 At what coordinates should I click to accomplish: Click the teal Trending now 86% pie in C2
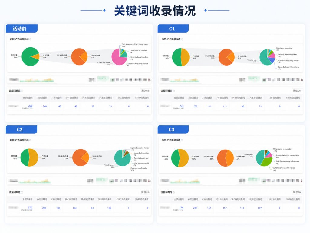point(123,158)
